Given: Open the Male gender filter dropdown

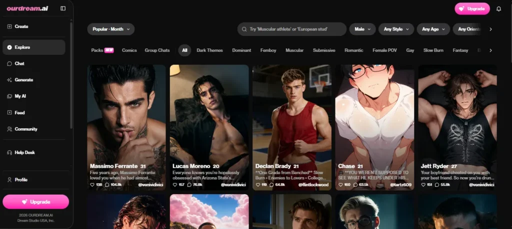Looking at the screenshot, I should [x=362, y=29].
